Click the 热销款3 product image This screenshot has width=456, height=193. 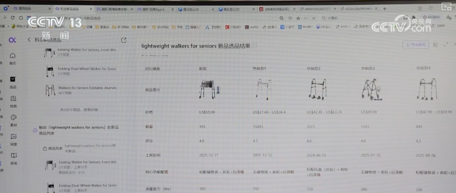pos(372,89)
